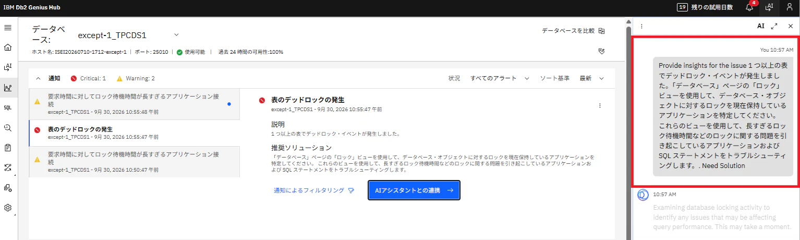Viewport: 800px width, 240px height.
Task: Collapse the notifications section chevron
Action: [38, 78]
